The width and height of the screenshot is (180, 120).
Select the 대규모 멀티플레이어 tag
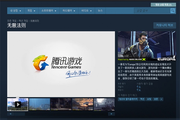click(128, 99)
